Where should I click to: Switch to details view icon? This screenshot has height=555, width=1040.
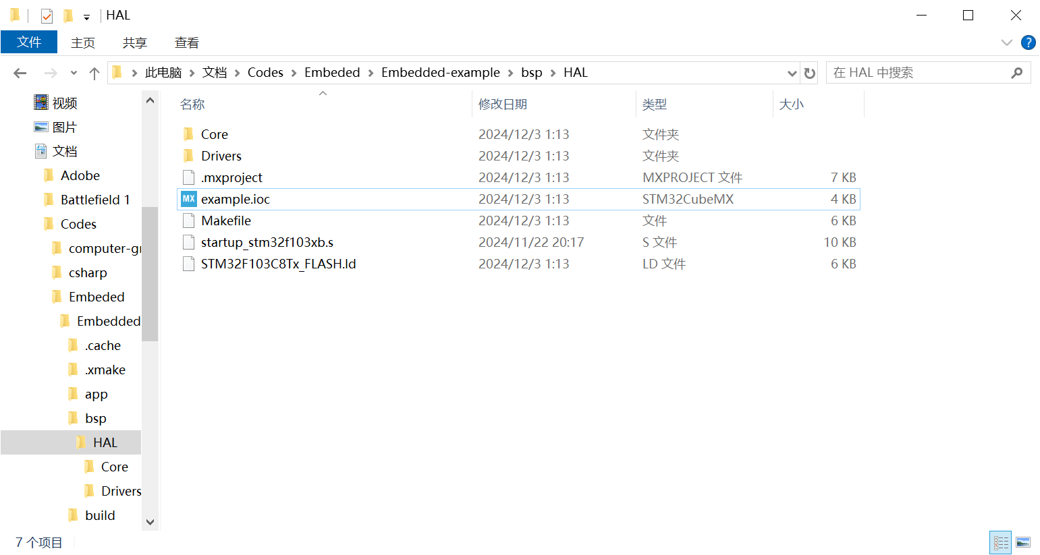(1001, 542)
